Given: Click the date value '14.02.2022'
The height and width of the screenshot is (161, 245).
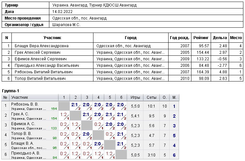Looking at the screenshot, I should pos(62,12).
